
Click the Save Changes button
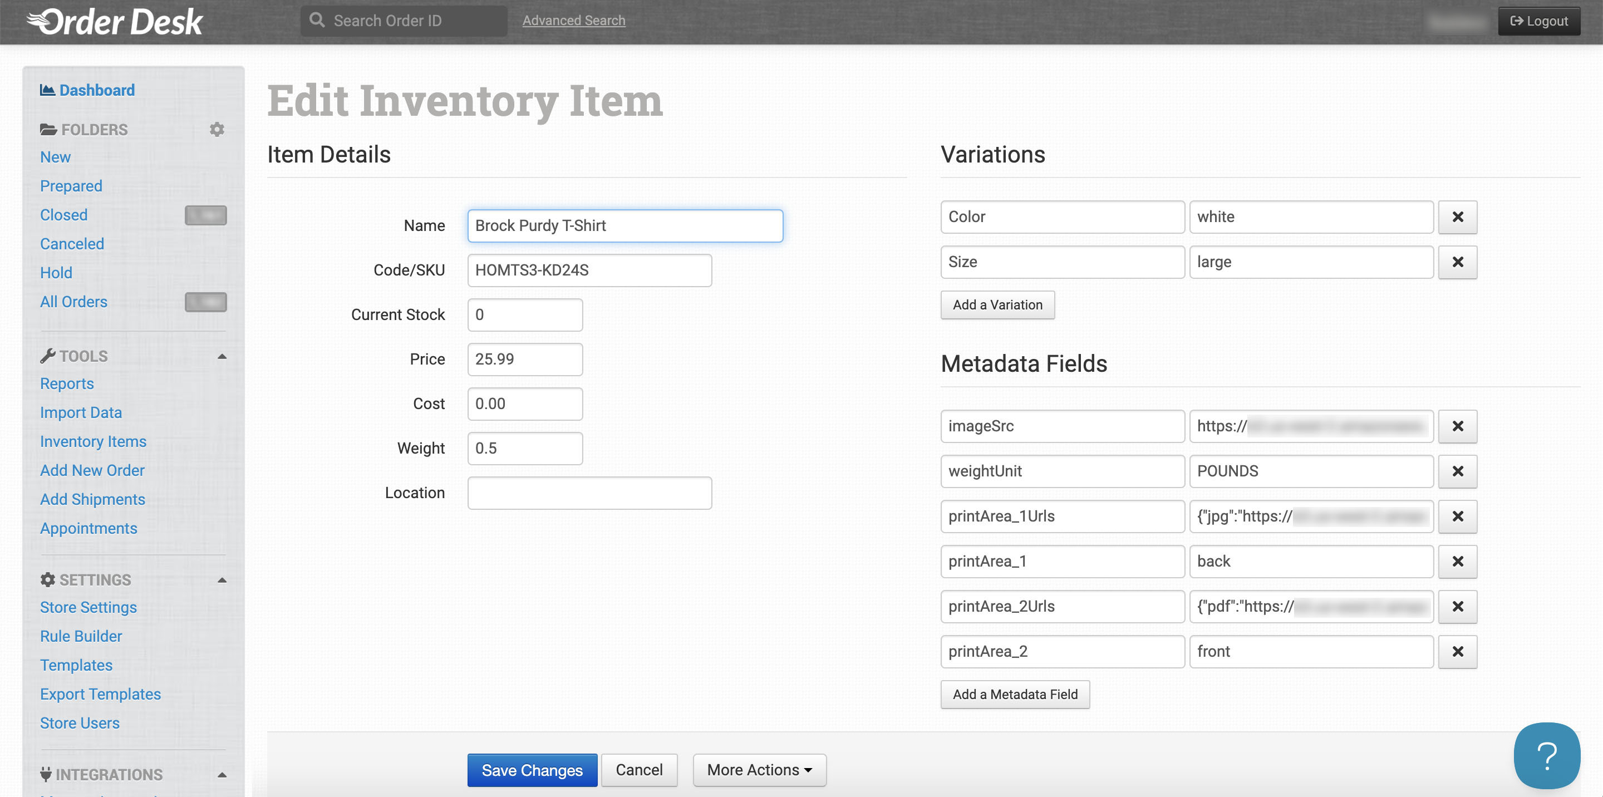(x=532, y=770)
